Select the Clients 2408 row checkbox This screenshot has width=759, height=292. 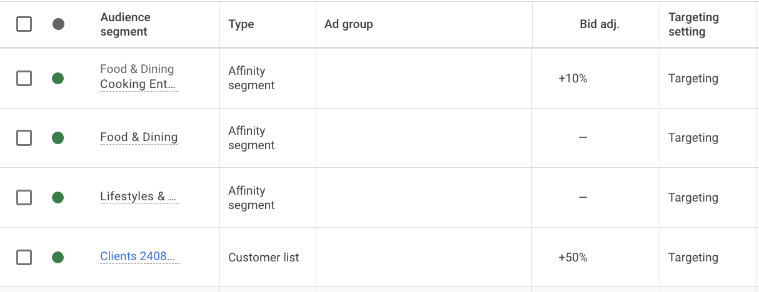24,257
